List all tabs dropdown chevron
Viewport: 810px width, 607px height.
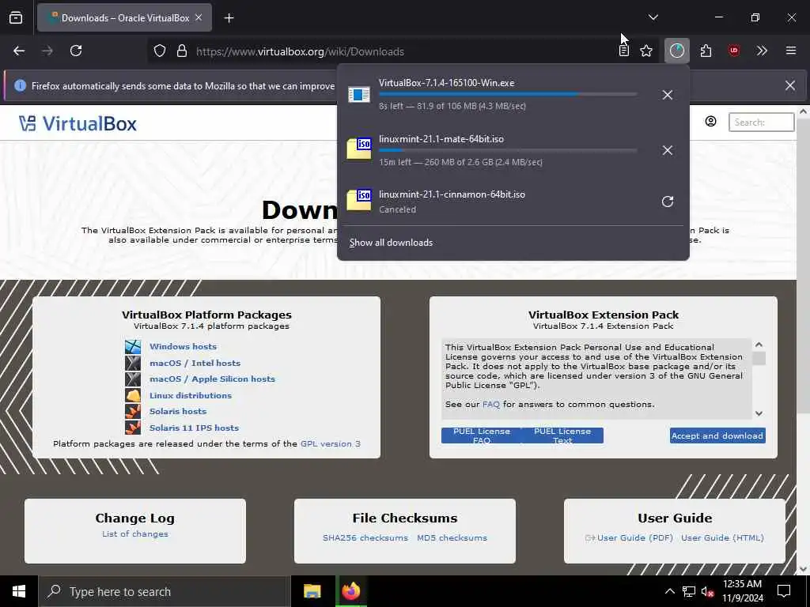click(x=653, y=17)
